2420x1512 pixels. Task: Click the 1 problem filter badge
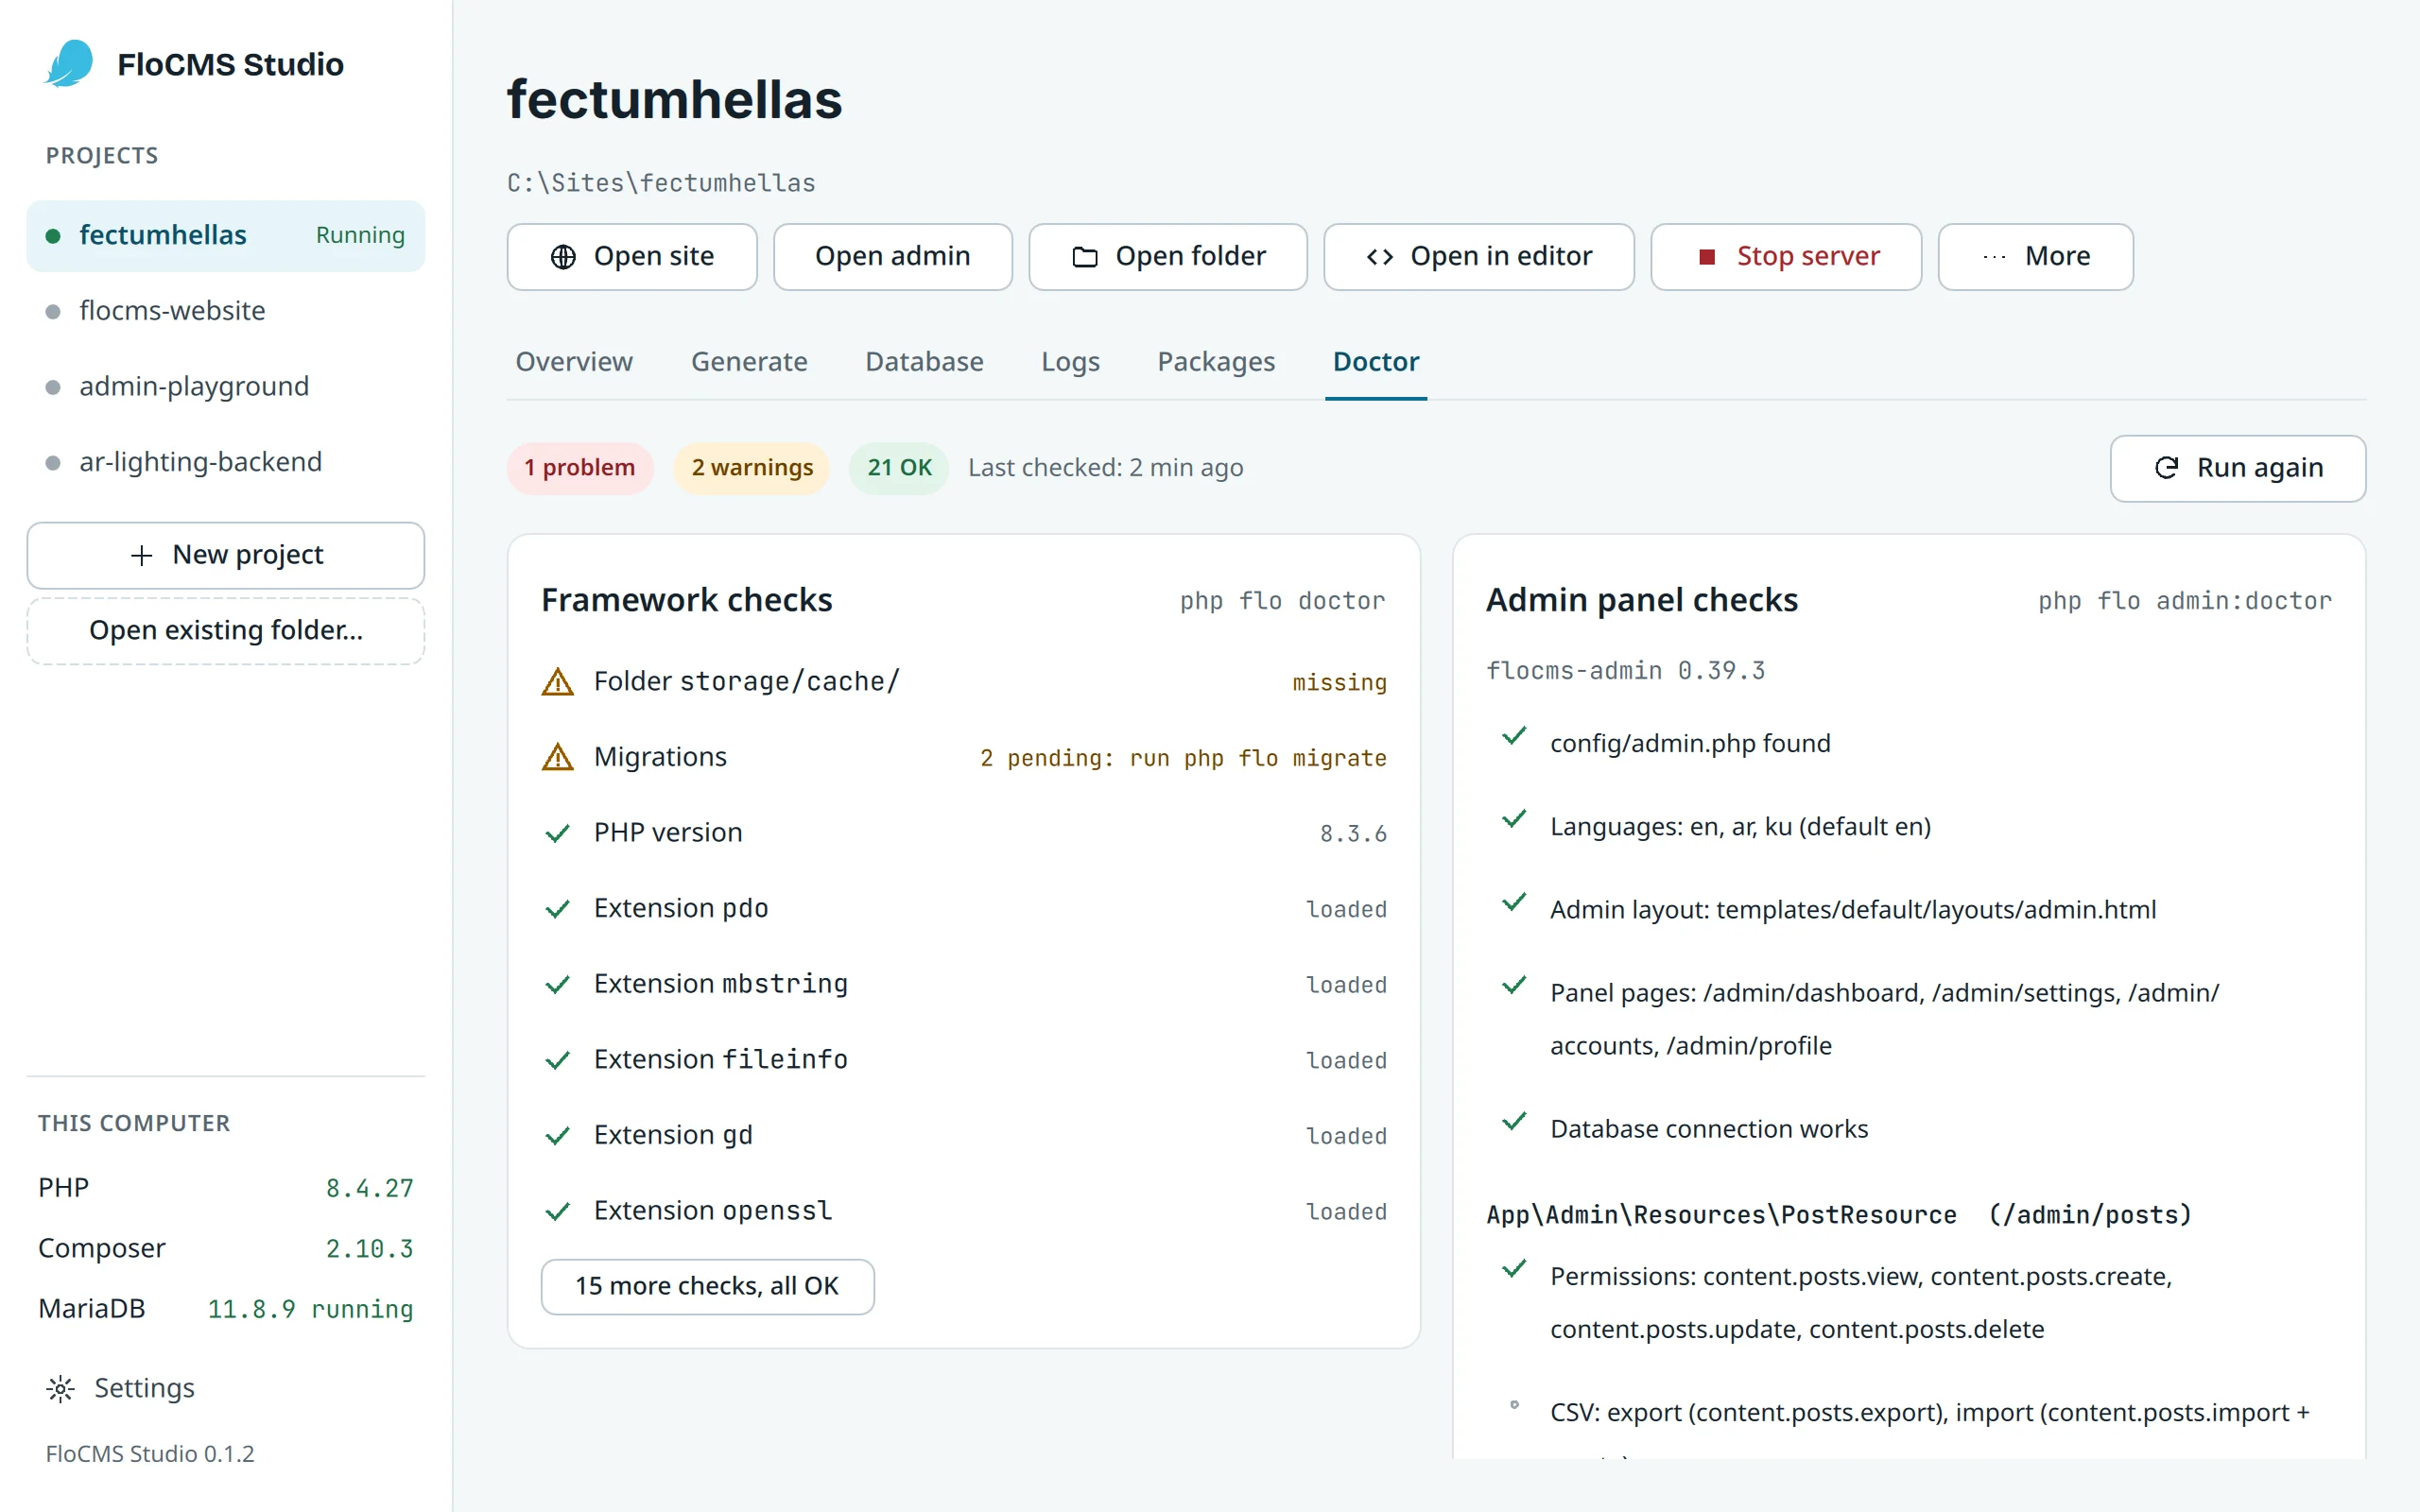[579, 468]
